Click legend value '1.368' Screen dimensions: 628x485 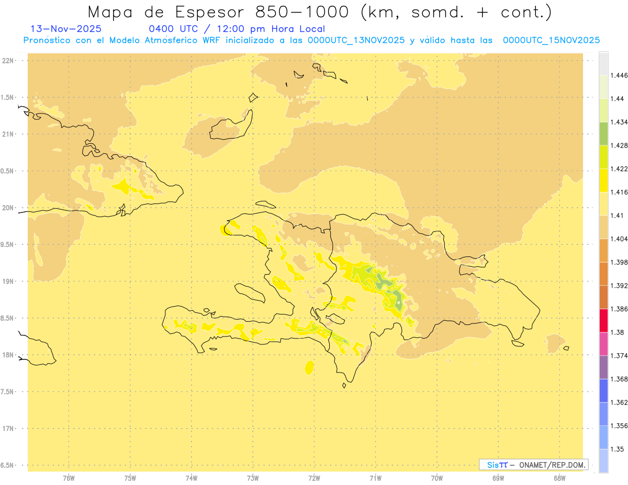click(619, 379)
